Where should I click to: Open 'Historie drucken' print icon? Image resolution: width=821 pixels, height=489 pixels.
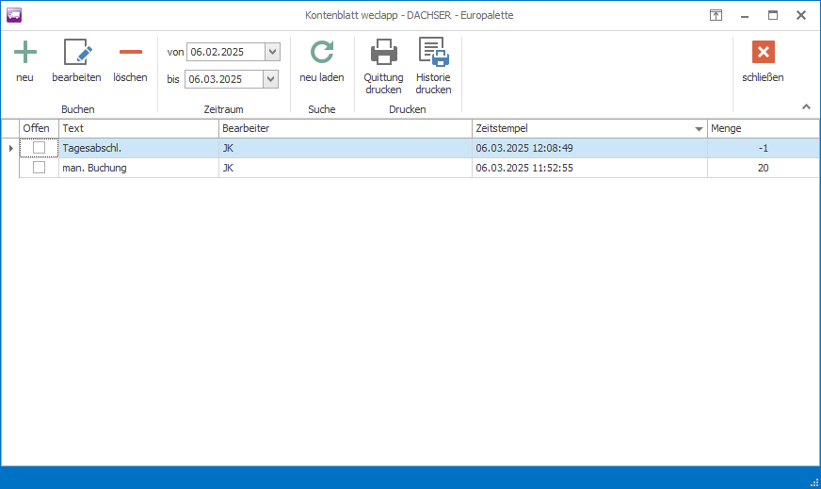(x=433, y=53)
